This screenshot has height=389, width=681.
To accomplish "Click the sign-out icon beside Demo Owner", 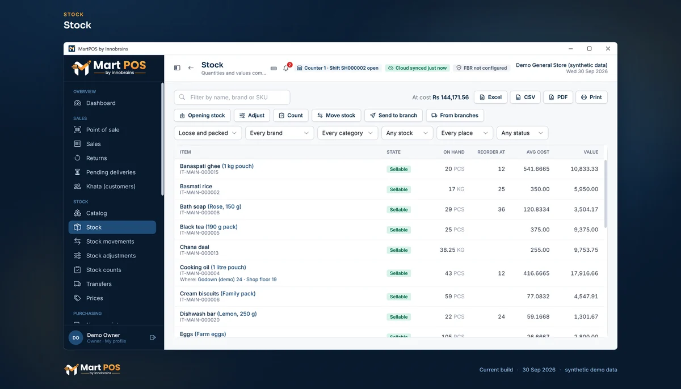I will pyautogui.click(x=153, y=337).
